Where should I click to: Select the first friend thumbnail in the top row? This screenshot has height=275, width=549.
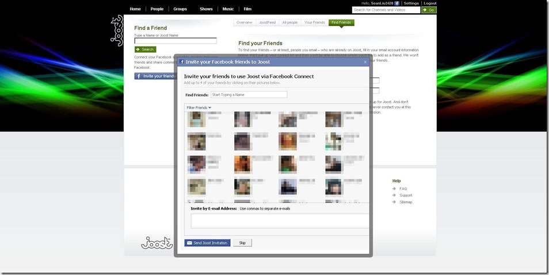(196, 119)
